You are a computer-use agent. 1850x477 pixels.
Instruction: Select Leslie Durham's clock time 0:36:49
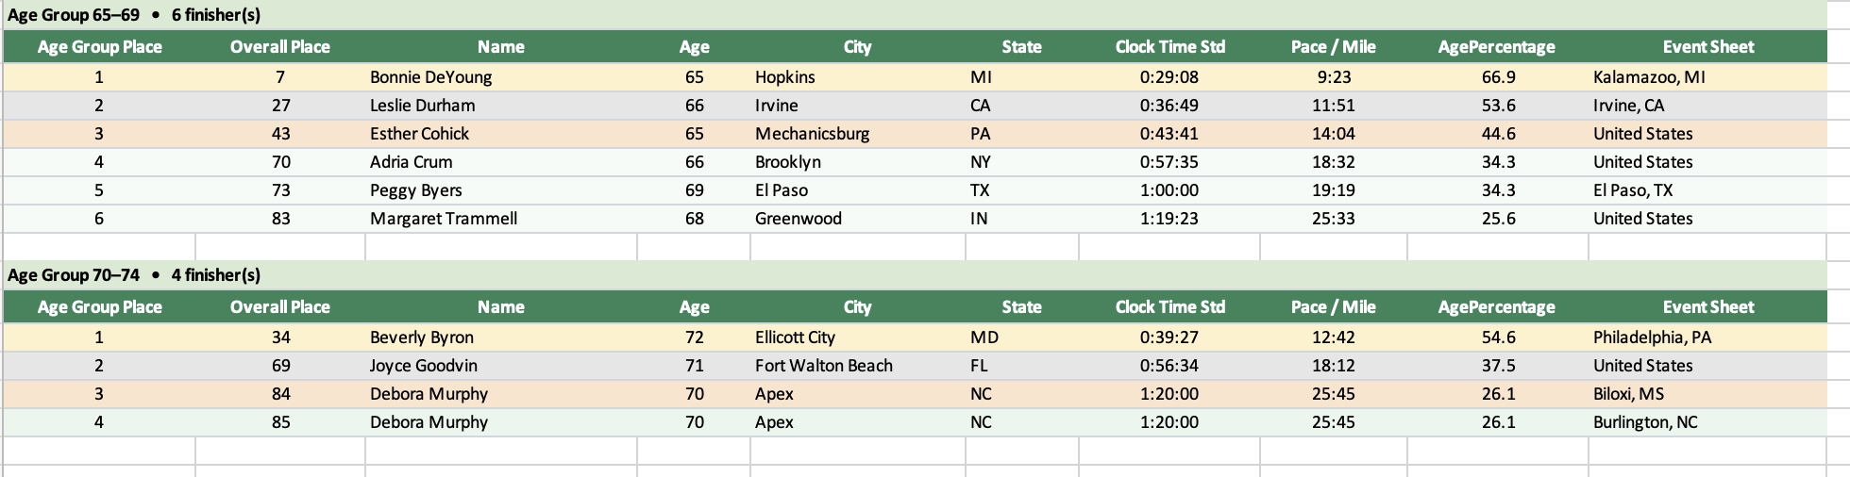(x=1169, y=106)
